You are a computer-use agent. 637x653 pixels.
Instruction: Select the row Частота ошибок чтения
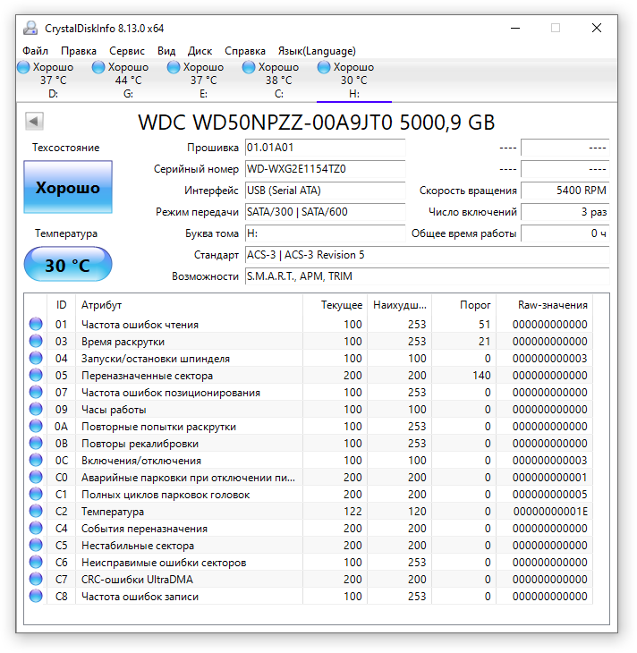click(x=309, y=324)
